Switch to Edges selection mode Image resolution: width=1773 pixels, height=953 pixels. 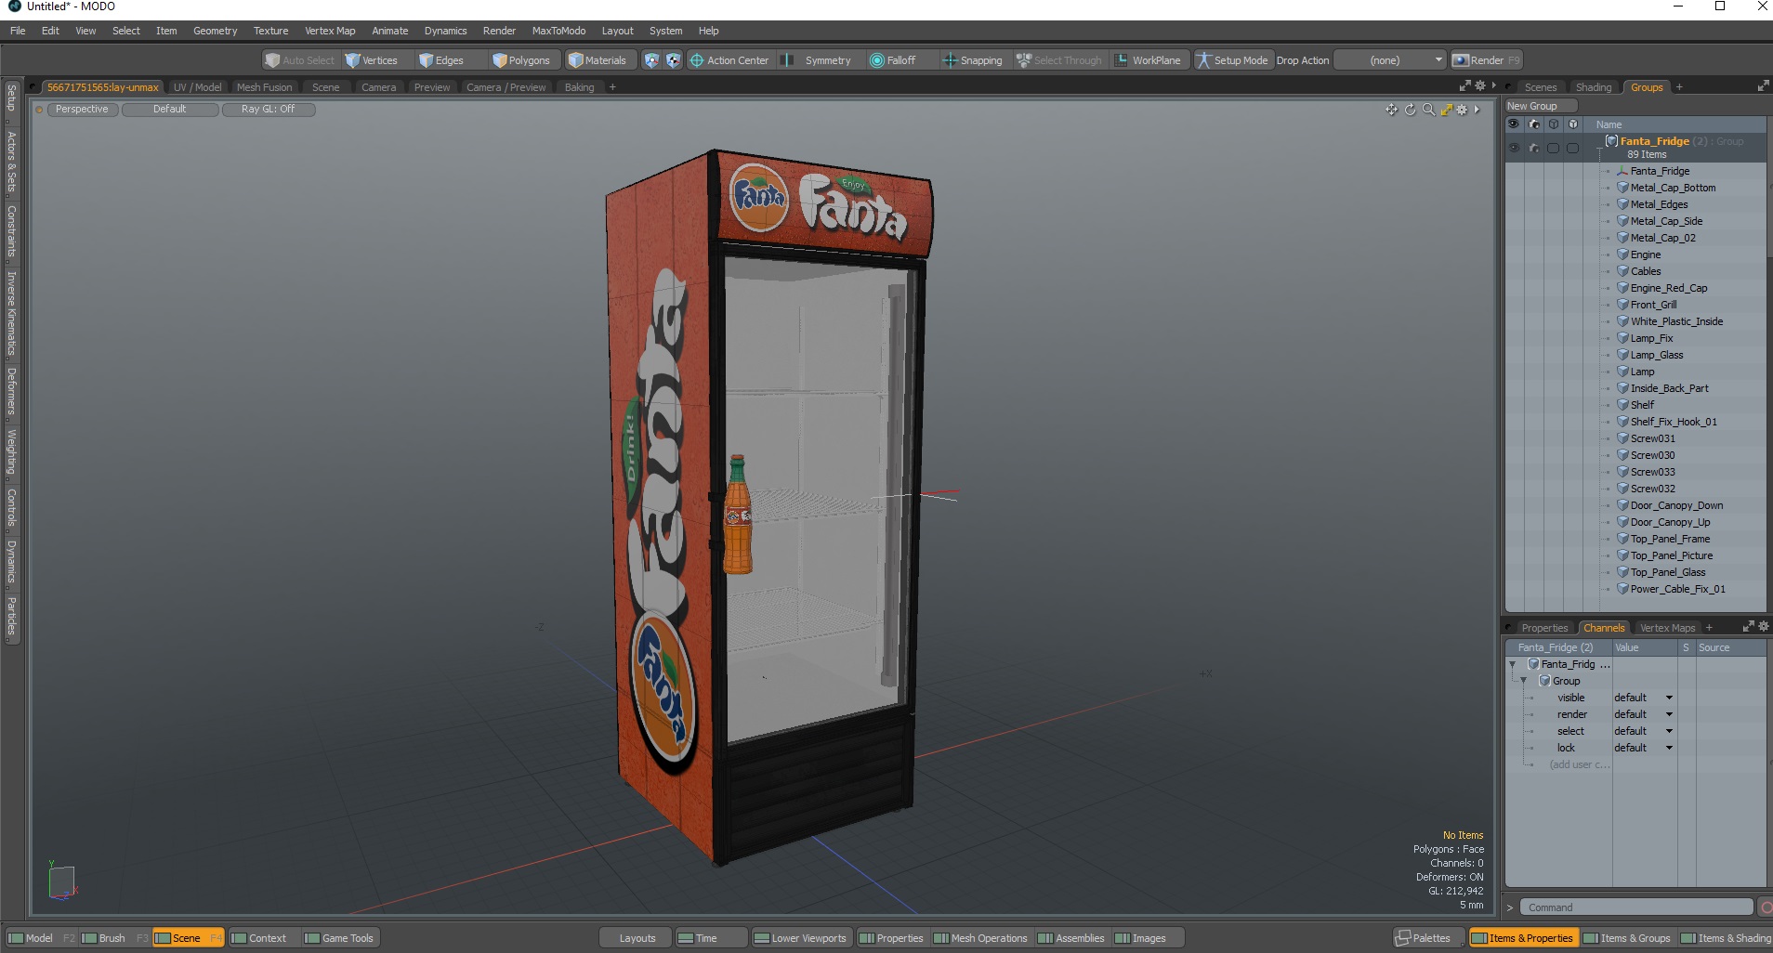(x=442, y=60)
